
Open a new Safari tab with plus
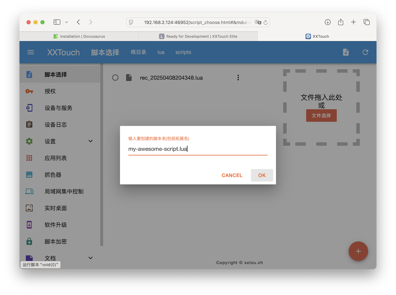353,22
